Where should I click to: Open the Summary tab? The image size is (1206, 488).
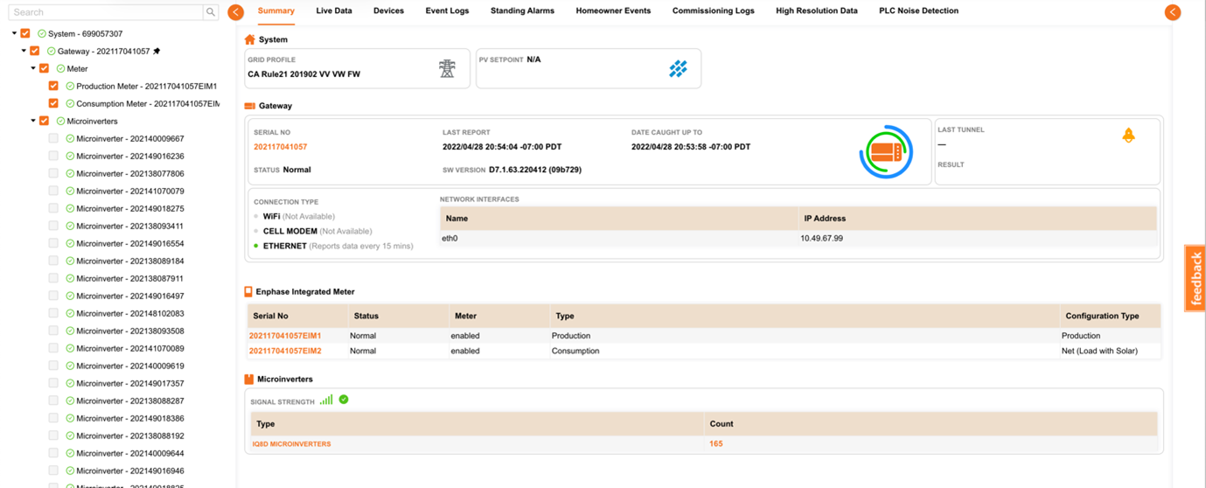click(276, 11)
